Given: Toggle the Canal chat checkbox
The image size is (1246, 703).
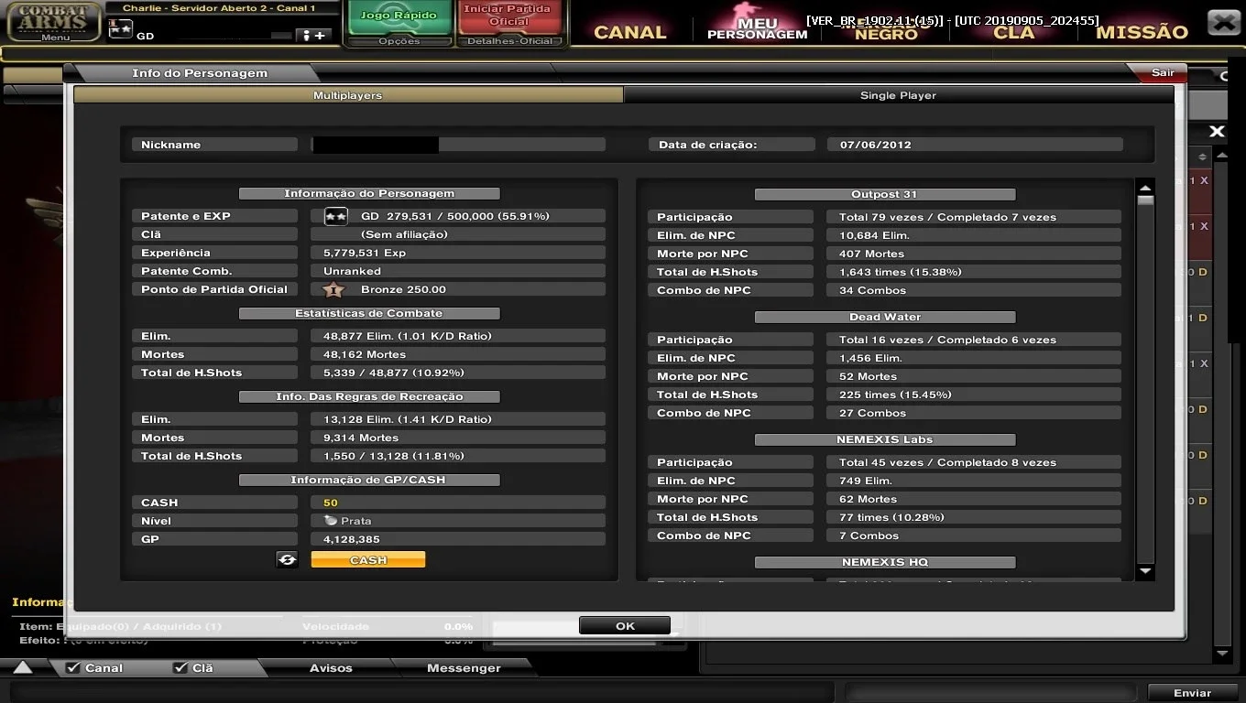Looking at the screenshot, I should pyautogui.click(x=73, y=668).
